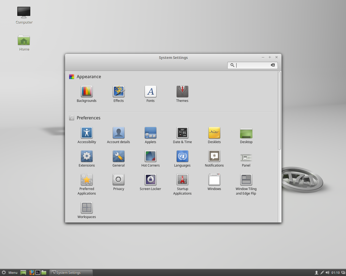Image resolution: width=346 pixels, height=276 pixels.
Task: Click the display applet at panel end
Action: coord(343,272)
